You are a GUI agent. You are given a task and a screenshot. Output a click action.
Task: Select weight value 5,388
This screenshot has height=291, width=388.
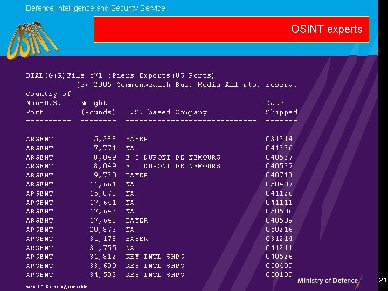[105, 139]
